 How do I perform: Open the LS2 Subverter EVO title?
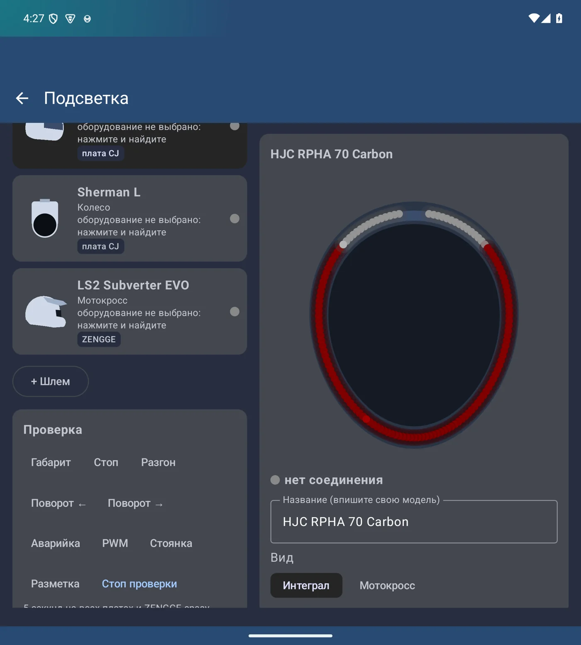(x=133, y=285)
